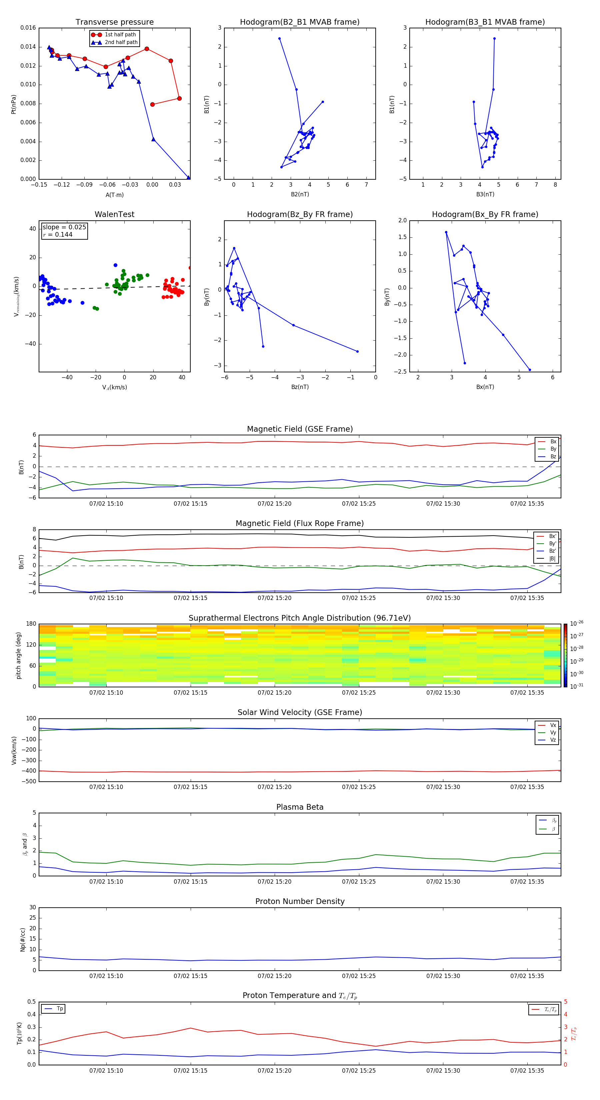Click 'Hodogram(Bx_By FR frame)' title
The width and height of the screenshot is (600, 1100).
(x=485, y=214)
